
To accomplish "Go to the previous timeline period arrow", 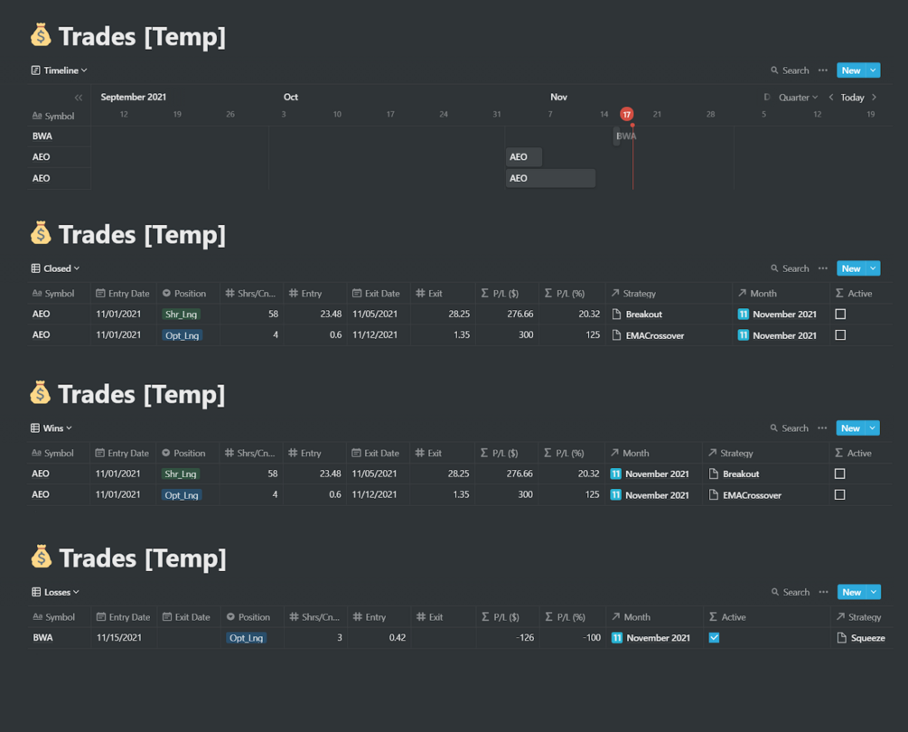I will [831, 98].
